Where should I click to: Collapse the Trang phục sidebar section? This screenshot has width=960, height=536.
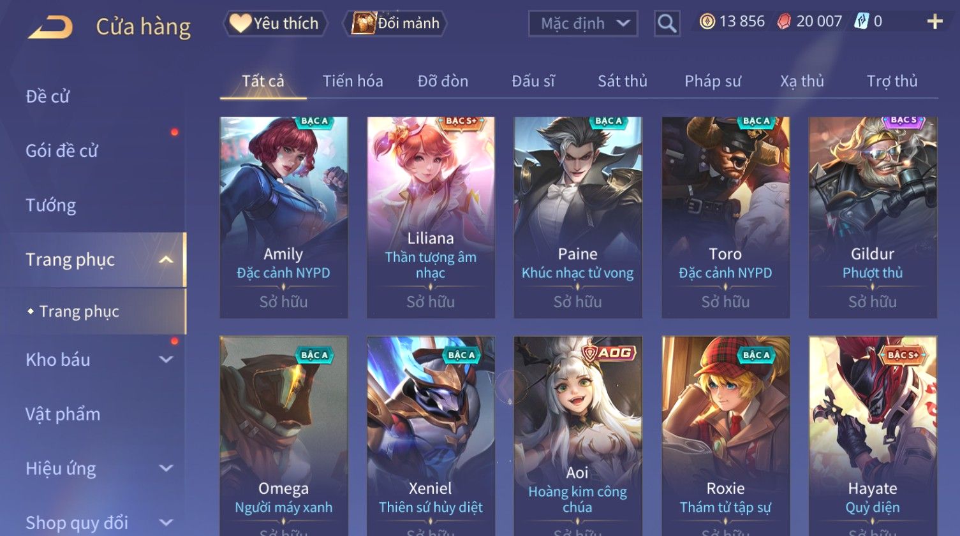pyautogui.click(x=166, y=259)
